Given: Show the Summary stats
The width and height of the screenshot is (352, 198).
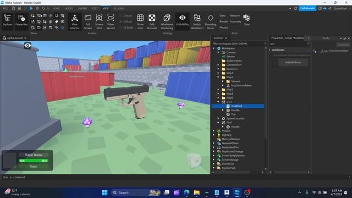Looking at the screenshot, I should click(235, 21).
